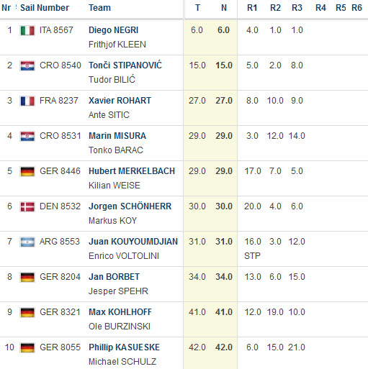Sort table by Sail Number header
Image resolution: width=368 pixels, height=369 pixels.
click(x=45, y=8)
